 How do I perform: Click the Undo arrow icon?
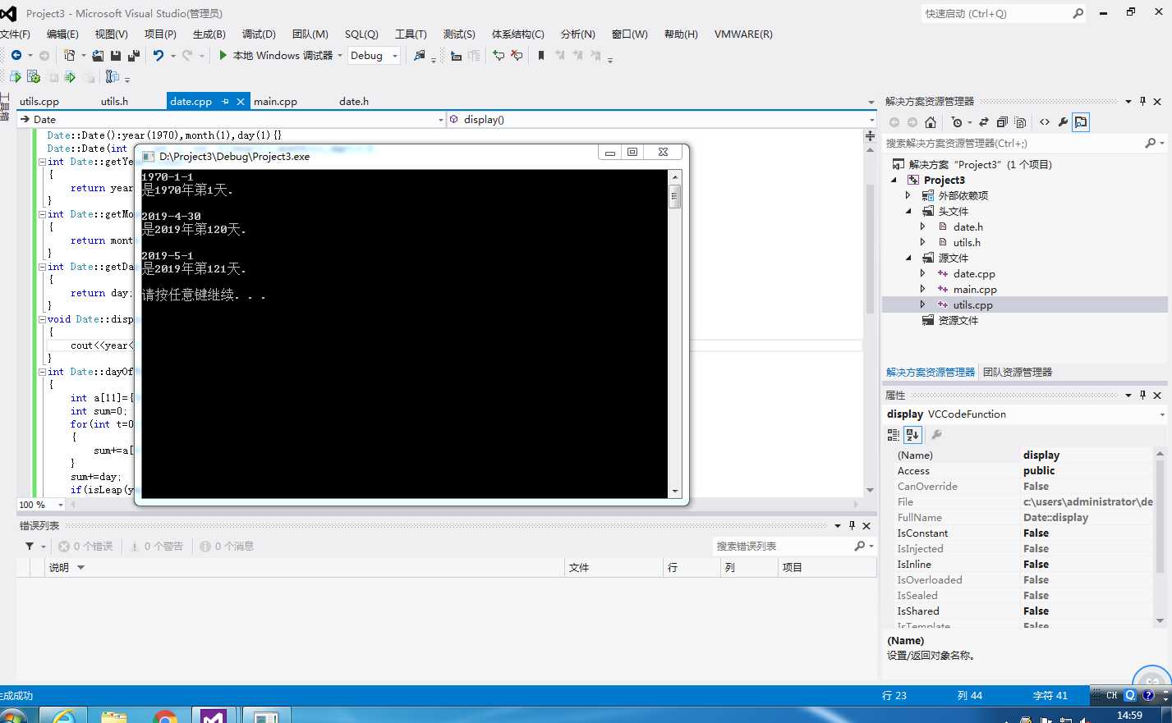point(159,55)
